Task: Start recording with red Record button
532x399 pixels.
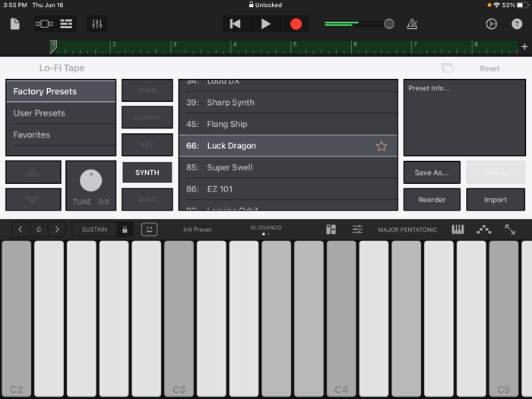Action: [x=296, y=24]
